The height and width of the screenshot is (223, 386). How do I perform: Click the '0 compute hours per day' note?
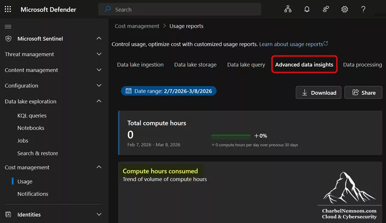(254, 145)
